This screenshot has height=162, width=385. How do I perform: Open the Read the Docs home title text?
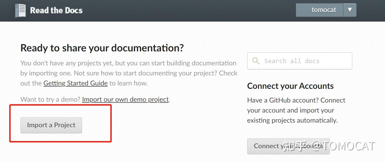tap(56, 11)
